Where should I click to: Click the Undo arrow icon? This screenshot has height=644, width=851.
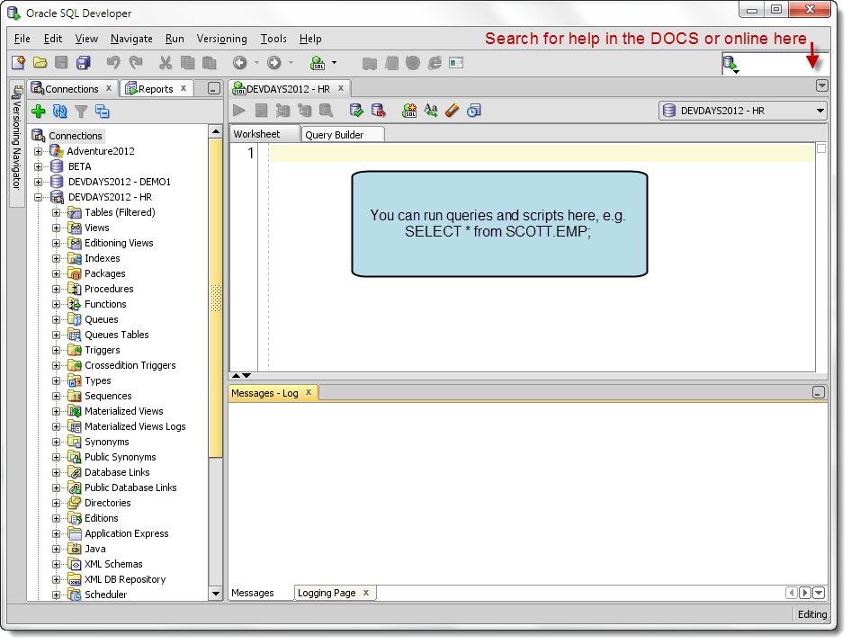click(112, 63)
